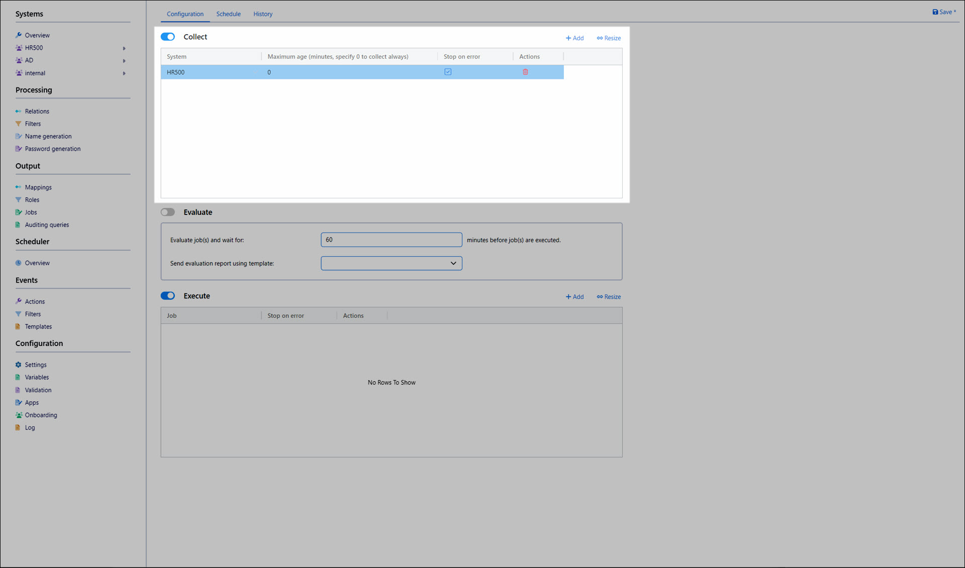Click Resize in the Execute section
The width and height of the screenshot is (965, 568).
click(x=609, y=297)
